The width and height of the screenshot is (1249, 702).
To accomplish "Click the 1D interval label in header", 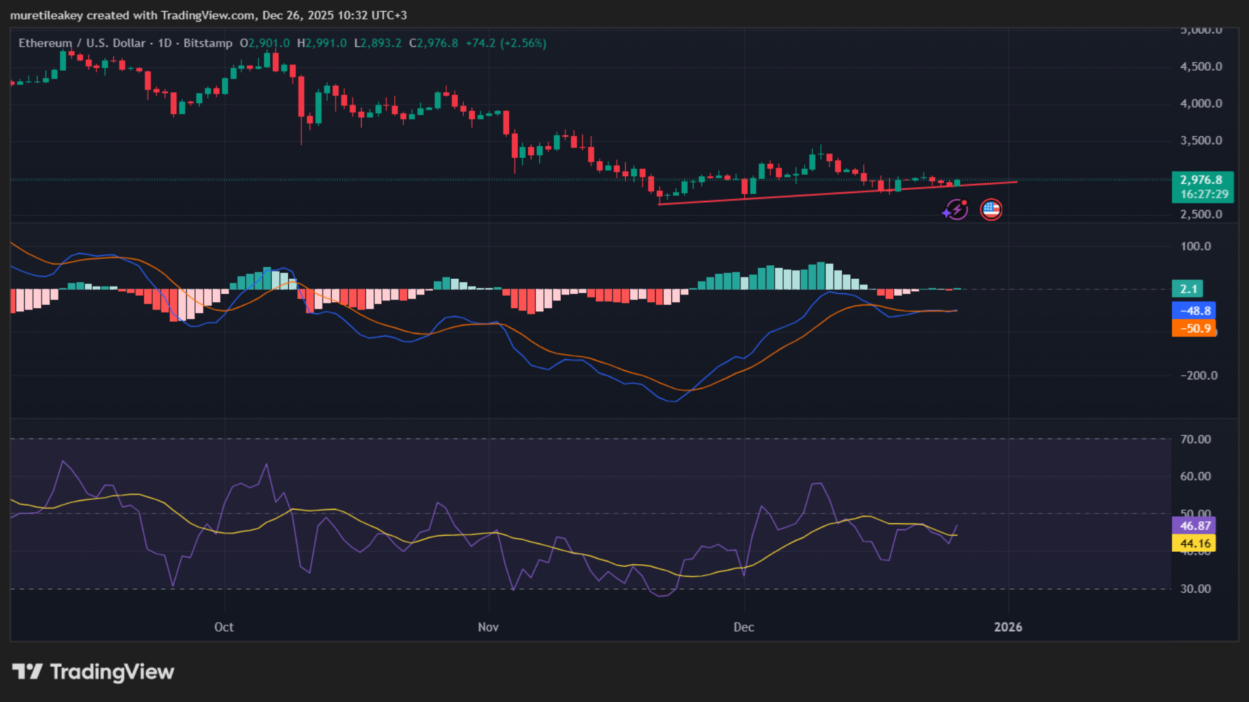I will (x=165, y=43).
